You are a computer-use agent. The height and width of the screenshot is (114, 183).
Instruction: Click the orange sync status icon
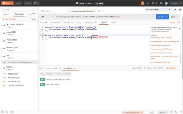(142, 3)
